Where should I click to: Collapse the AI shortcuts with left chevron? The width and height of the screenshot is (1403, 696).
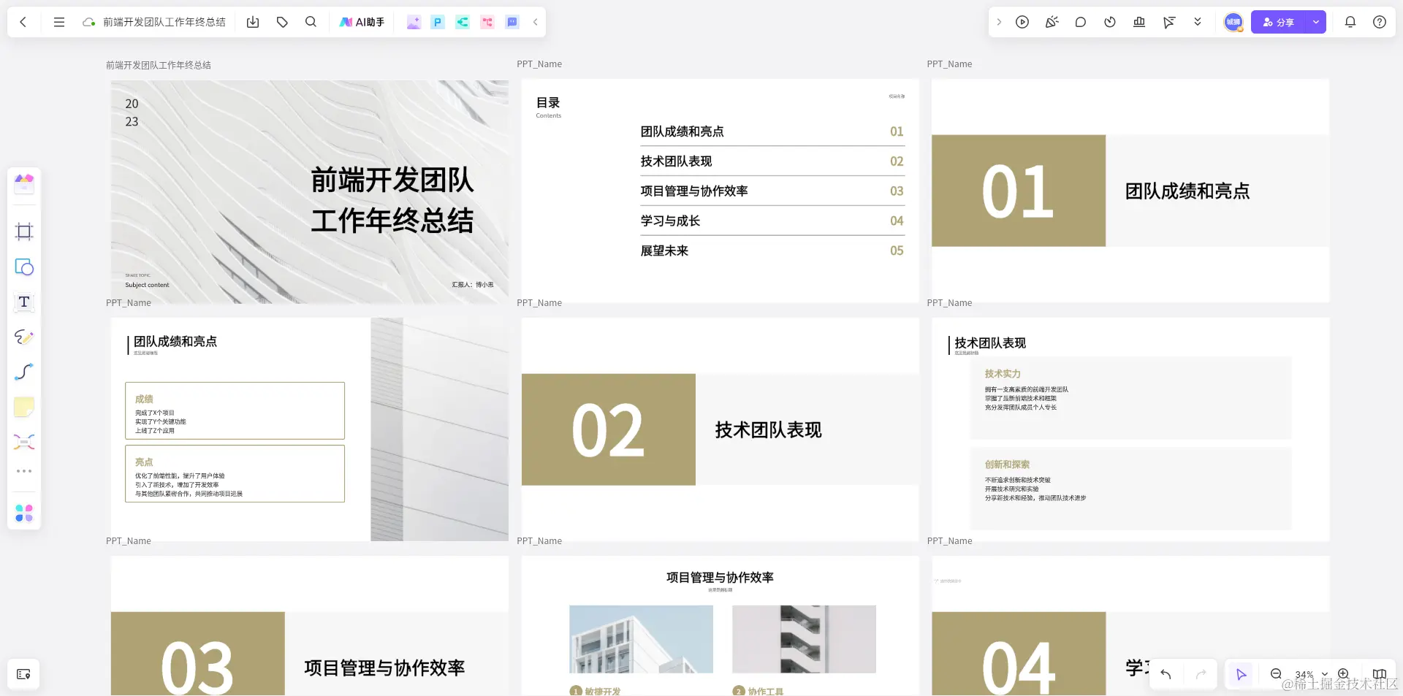(x=536, y=22)
